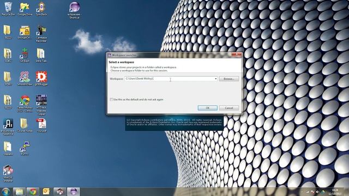The width and height of the screenshot is (349, 196).
Task: Select the Camtasia Recorder desktop shortcut
Action: point(41,33)
